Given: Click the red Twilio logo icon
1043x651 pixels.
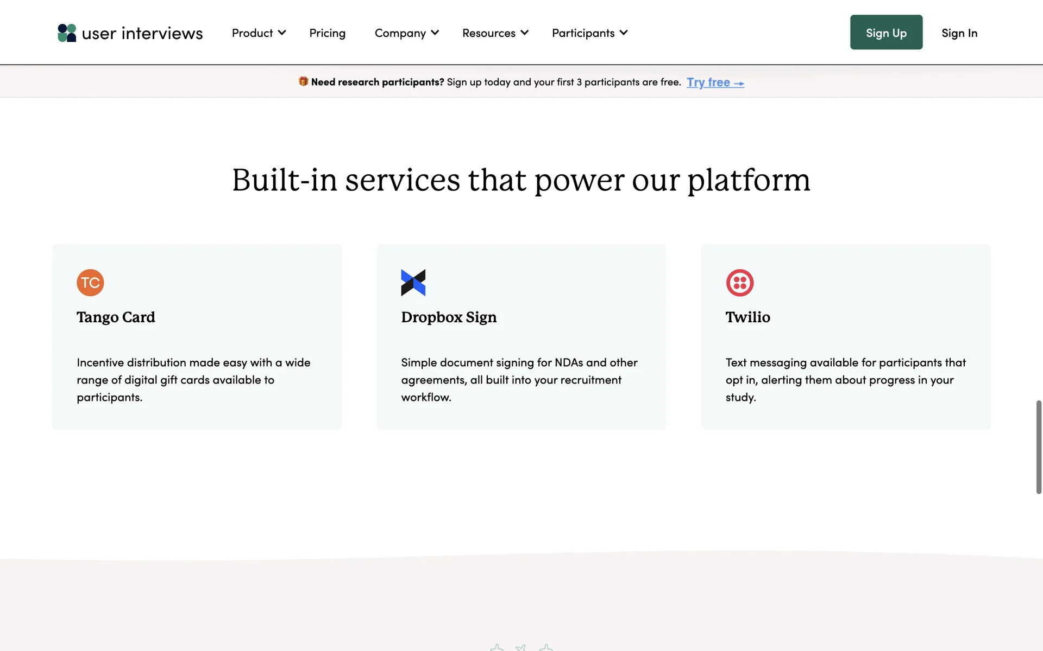Looking at the screenshot, I should point(739,283).
